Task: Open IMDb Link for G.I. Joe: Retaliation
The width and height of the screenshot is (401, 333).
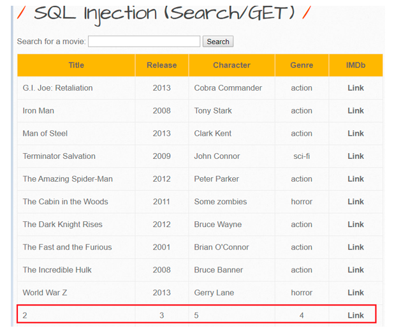Action: click(x=355, y=88)
